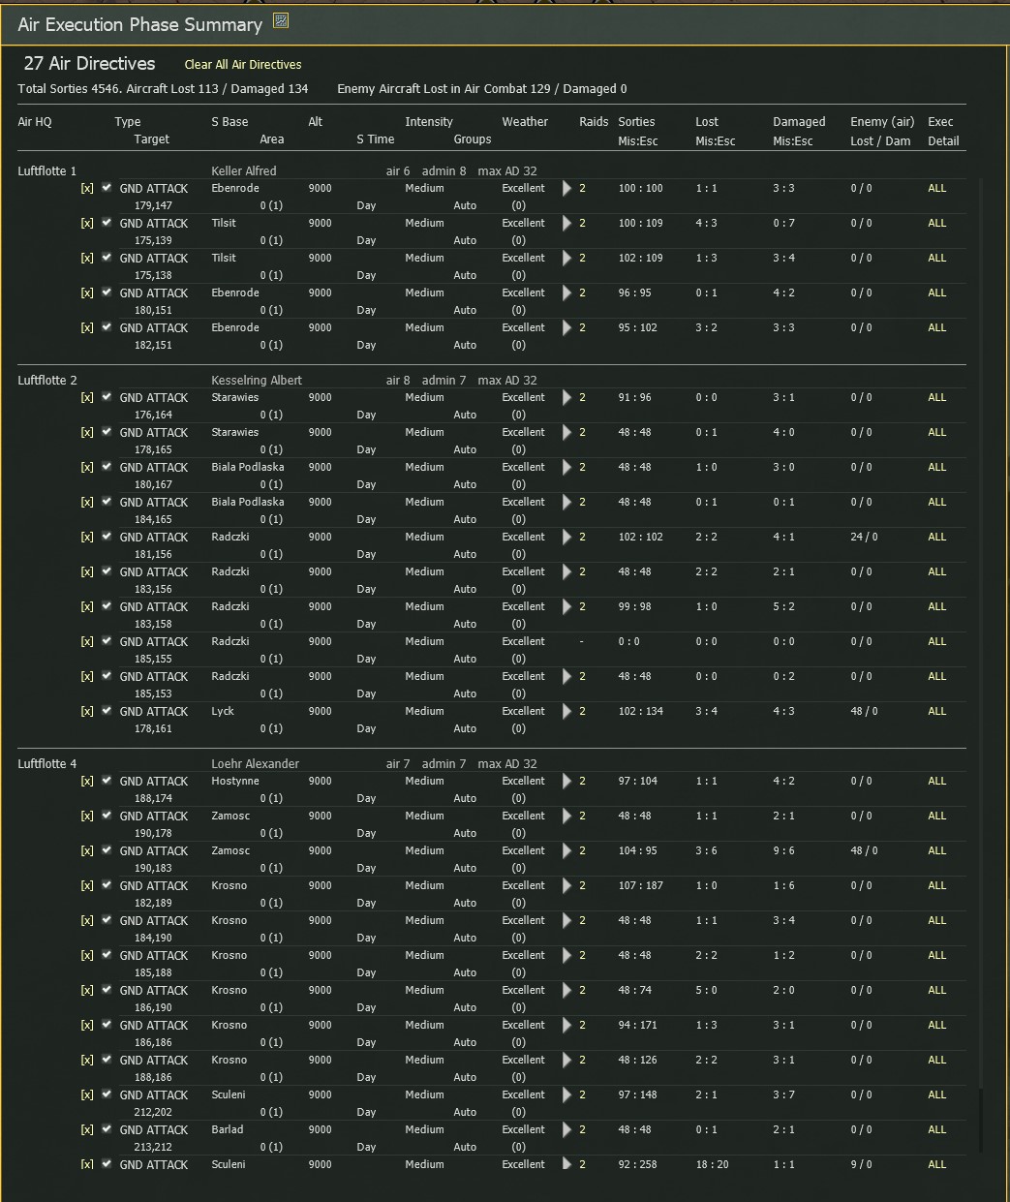The width and height of the screenshot is (1010, 1202).
Task: Open ALL exec detail for Zamosc 190,183
Action: click(936, 850)
